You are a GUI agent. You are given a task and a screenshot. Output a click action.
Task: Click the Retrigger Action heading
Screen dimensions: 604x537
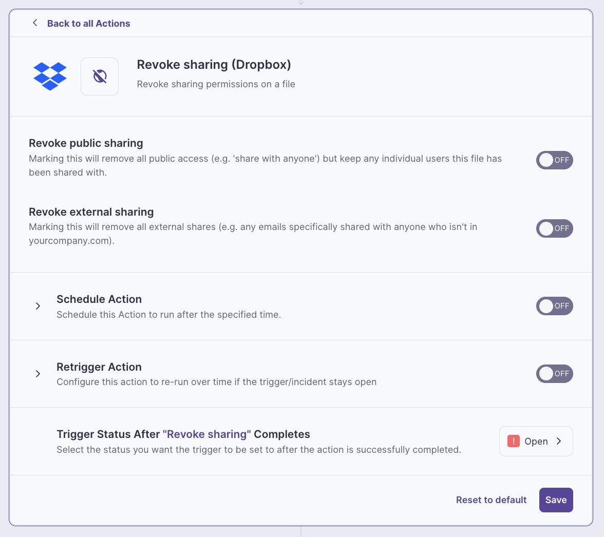pyautogui.click(x=99, y=367)
